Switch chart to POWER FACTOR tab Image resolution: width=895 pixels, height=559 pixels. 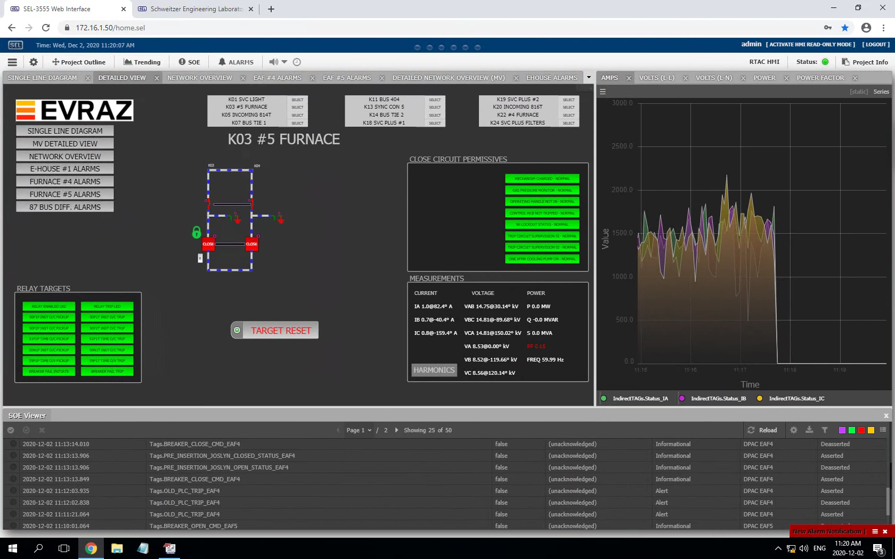(820, 78)
